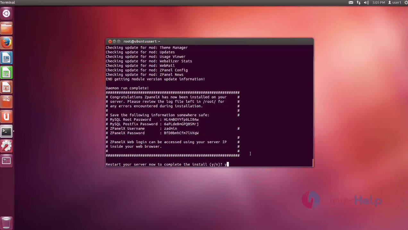Click the Terminal title in top panel
The image size is (408, 230).
click(8, 3)
